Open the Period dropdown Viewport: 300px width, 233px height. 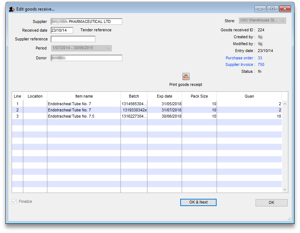pos(108,48)
